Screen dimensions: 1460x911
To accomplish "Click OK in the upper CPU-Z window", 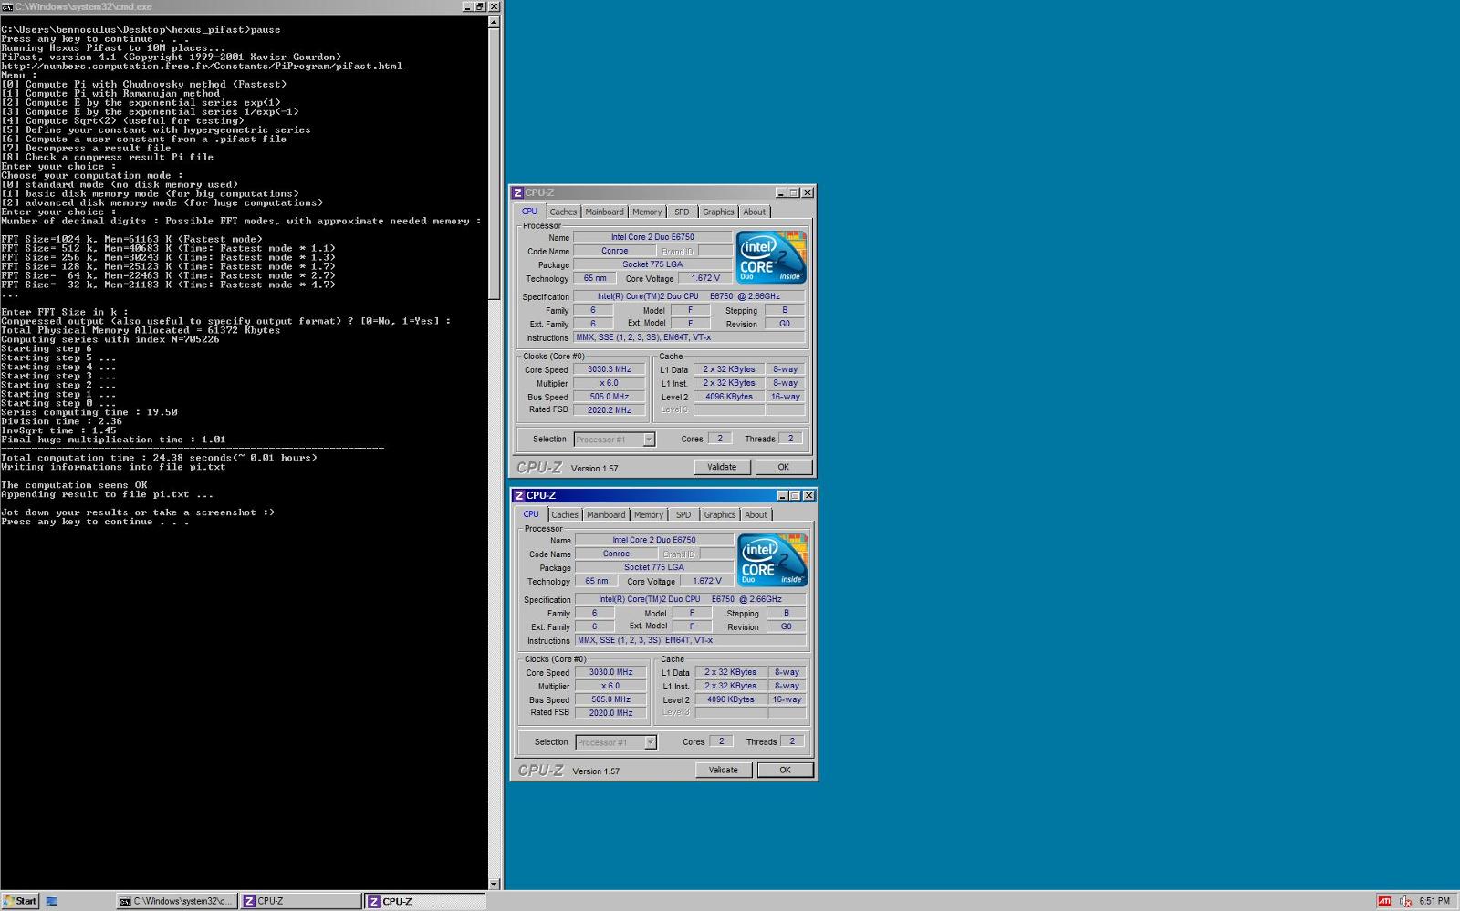I will (783, 467).
